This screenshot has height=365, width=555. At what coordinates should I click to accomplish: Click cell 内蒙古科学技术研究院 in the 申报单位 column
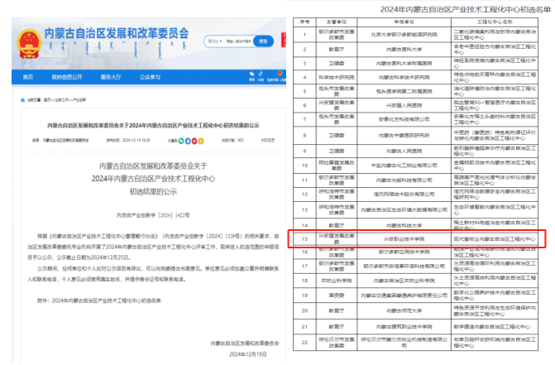(x=404, y=77)
